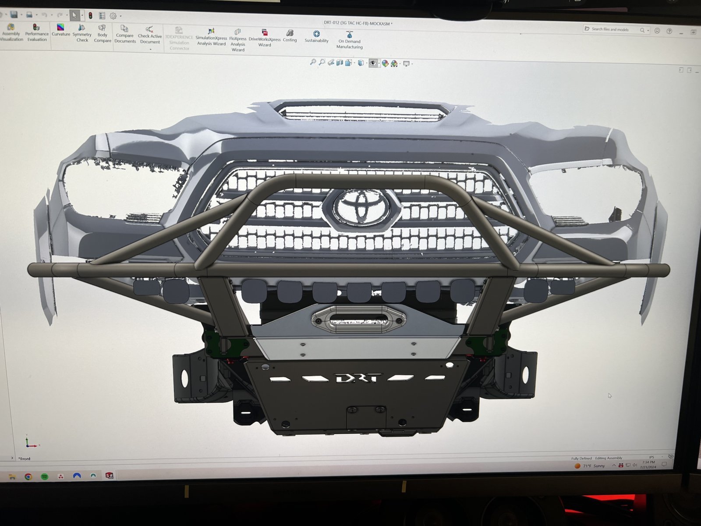Switch to SolidWorks taskbar icon
The image size is (701, 526).
click(x=110, y=476)
